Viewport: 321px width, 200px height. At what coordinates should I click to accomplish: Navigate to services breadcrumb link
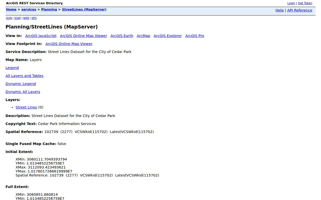[x=29, y=9]
